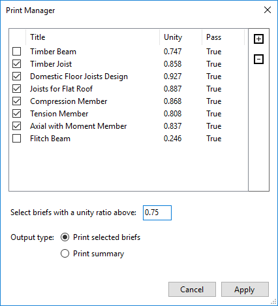Select the Timber Joist row title
Viewport: 278px width, 306px height.
(x=51, y=64)
